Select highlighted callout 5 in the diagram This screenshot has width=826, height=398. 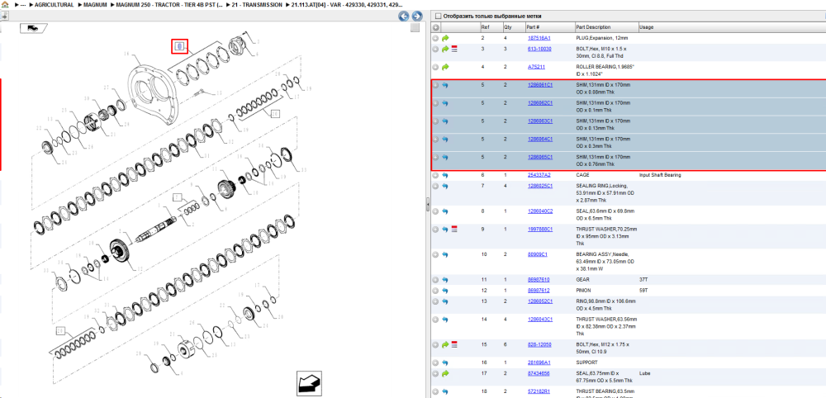(x=179, y=46)
